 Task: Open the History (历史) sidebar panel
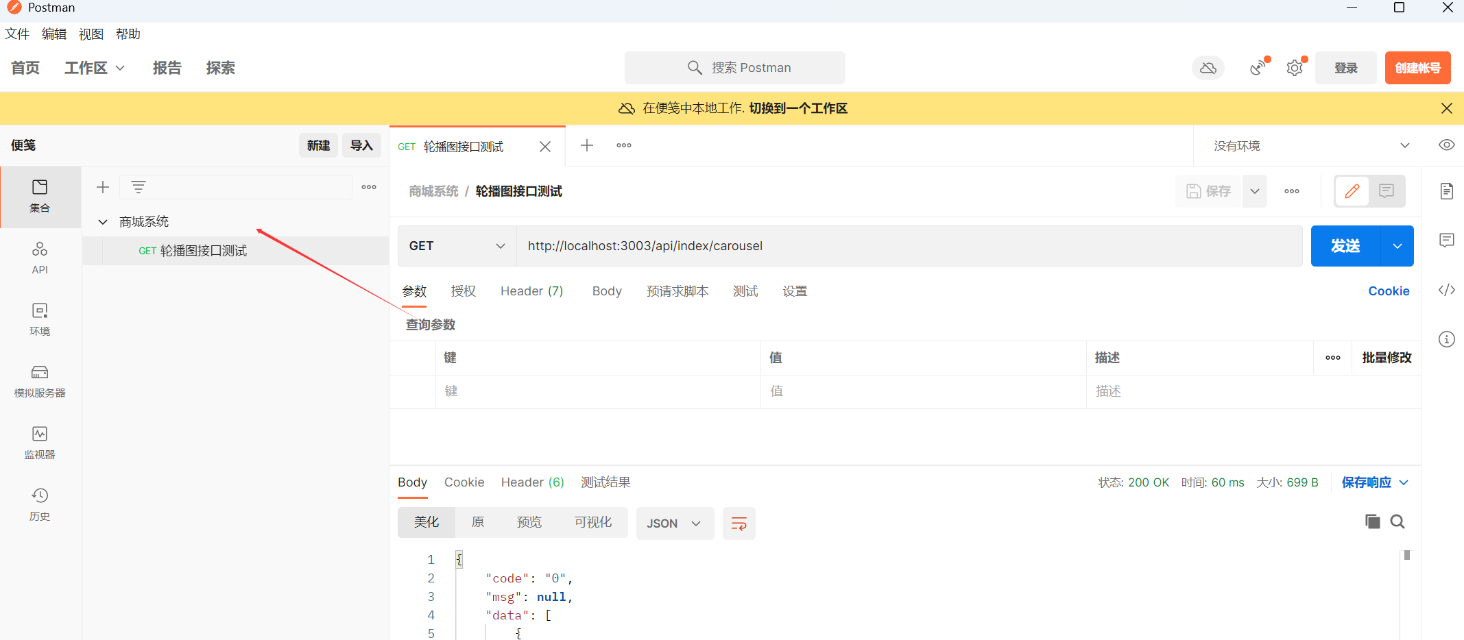[x=40, y=505]
